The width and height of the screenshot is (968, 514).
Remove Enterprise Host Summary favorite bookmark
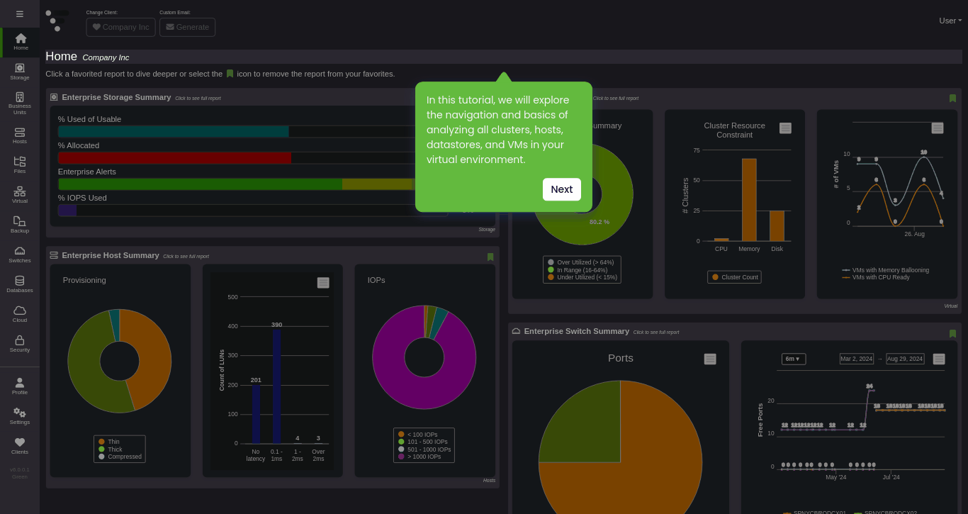490,257
